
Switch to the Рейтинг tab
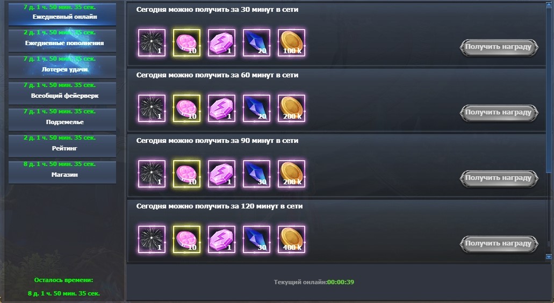pyautogui.click(x=62, y=146)
